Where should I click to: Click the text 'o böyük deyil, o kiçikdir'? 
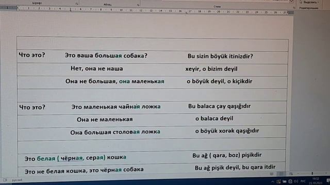[219, 81]
